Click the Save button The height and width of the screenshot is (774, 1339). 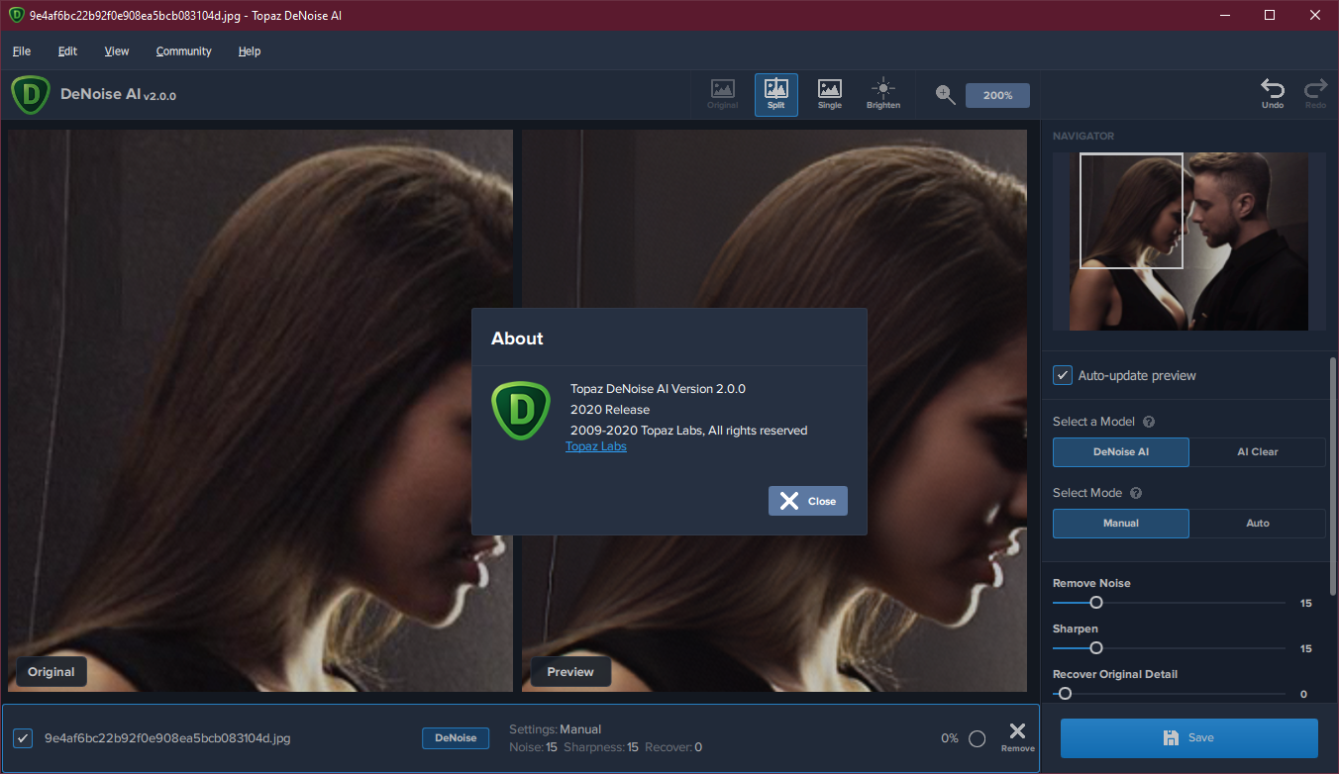coord(1189,737)
